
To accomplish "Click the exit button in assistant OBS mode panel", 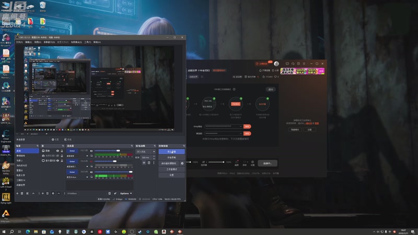I will click(271, 89).
